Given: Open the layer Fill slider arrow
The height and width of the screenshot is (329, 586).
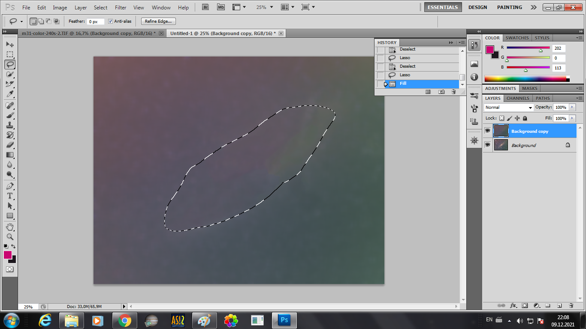Looking at the screenshot, I should tap(572, 118).
